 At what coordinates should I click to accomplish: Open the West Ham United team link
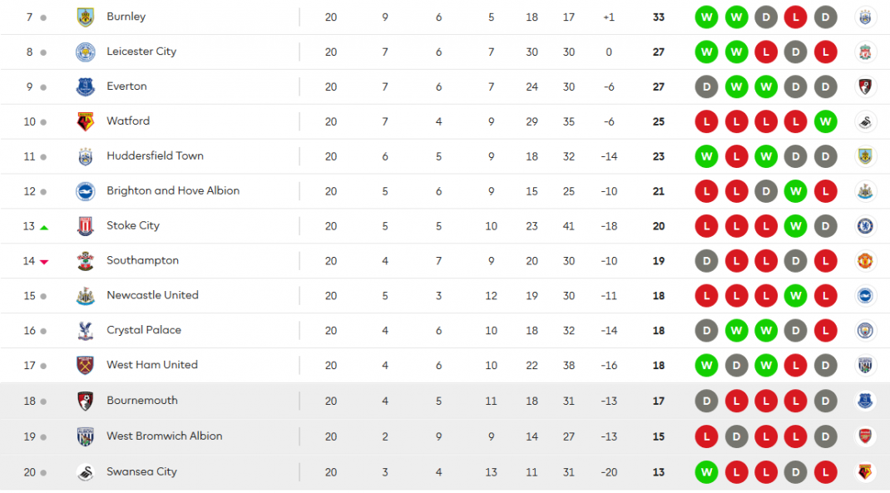coord(152,365)
